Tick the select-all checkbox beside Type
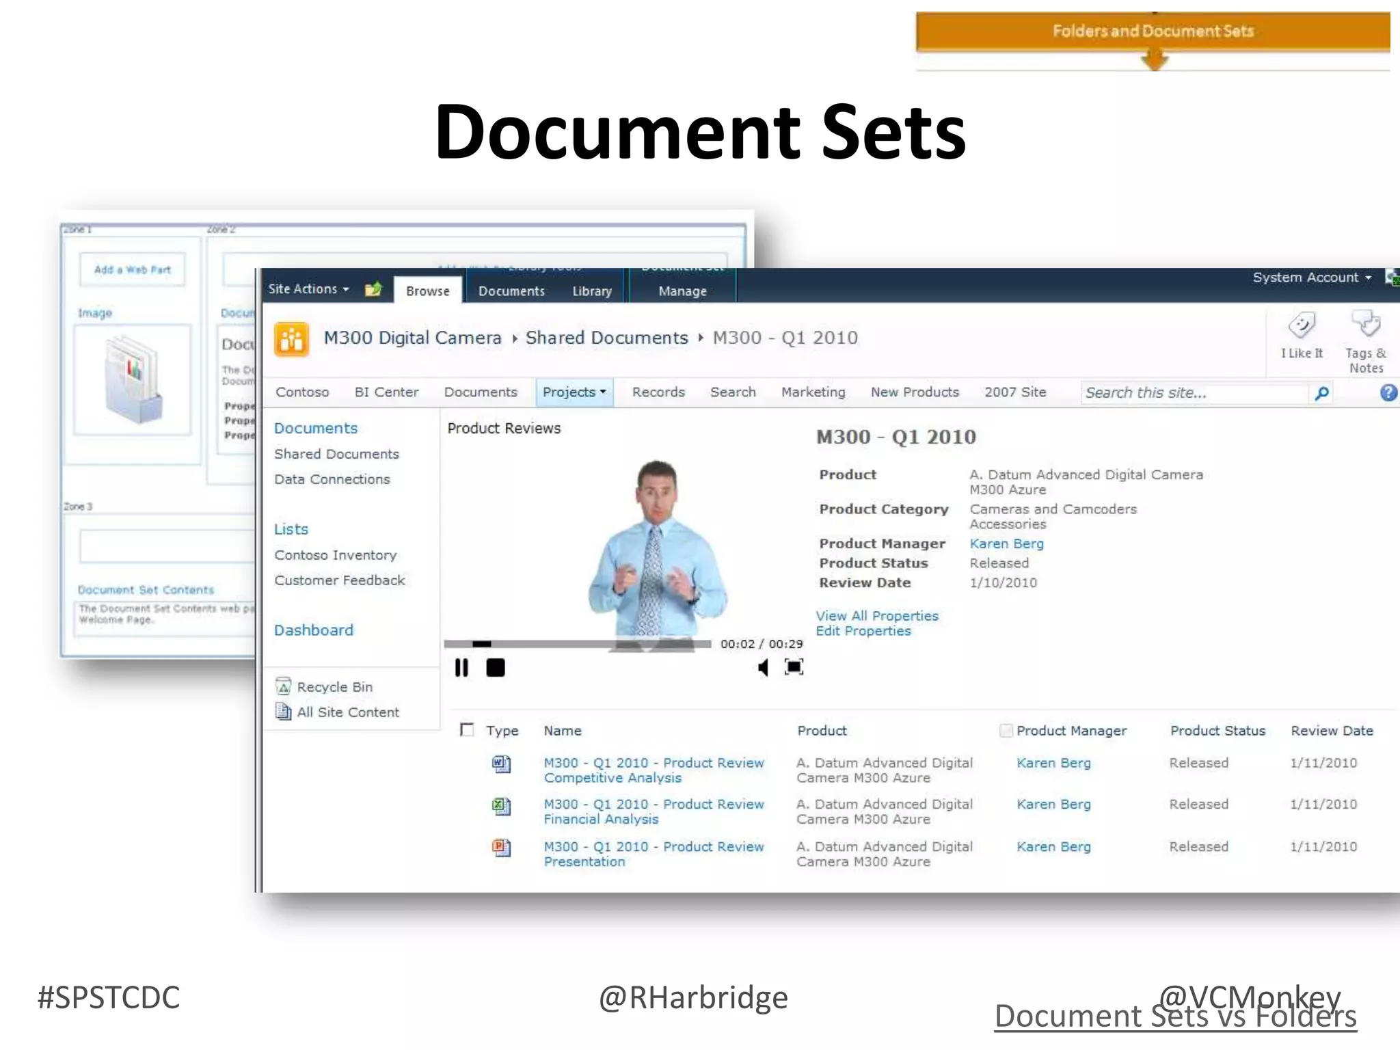The height and width of the screenshot is (1050, 1400). 467,730
